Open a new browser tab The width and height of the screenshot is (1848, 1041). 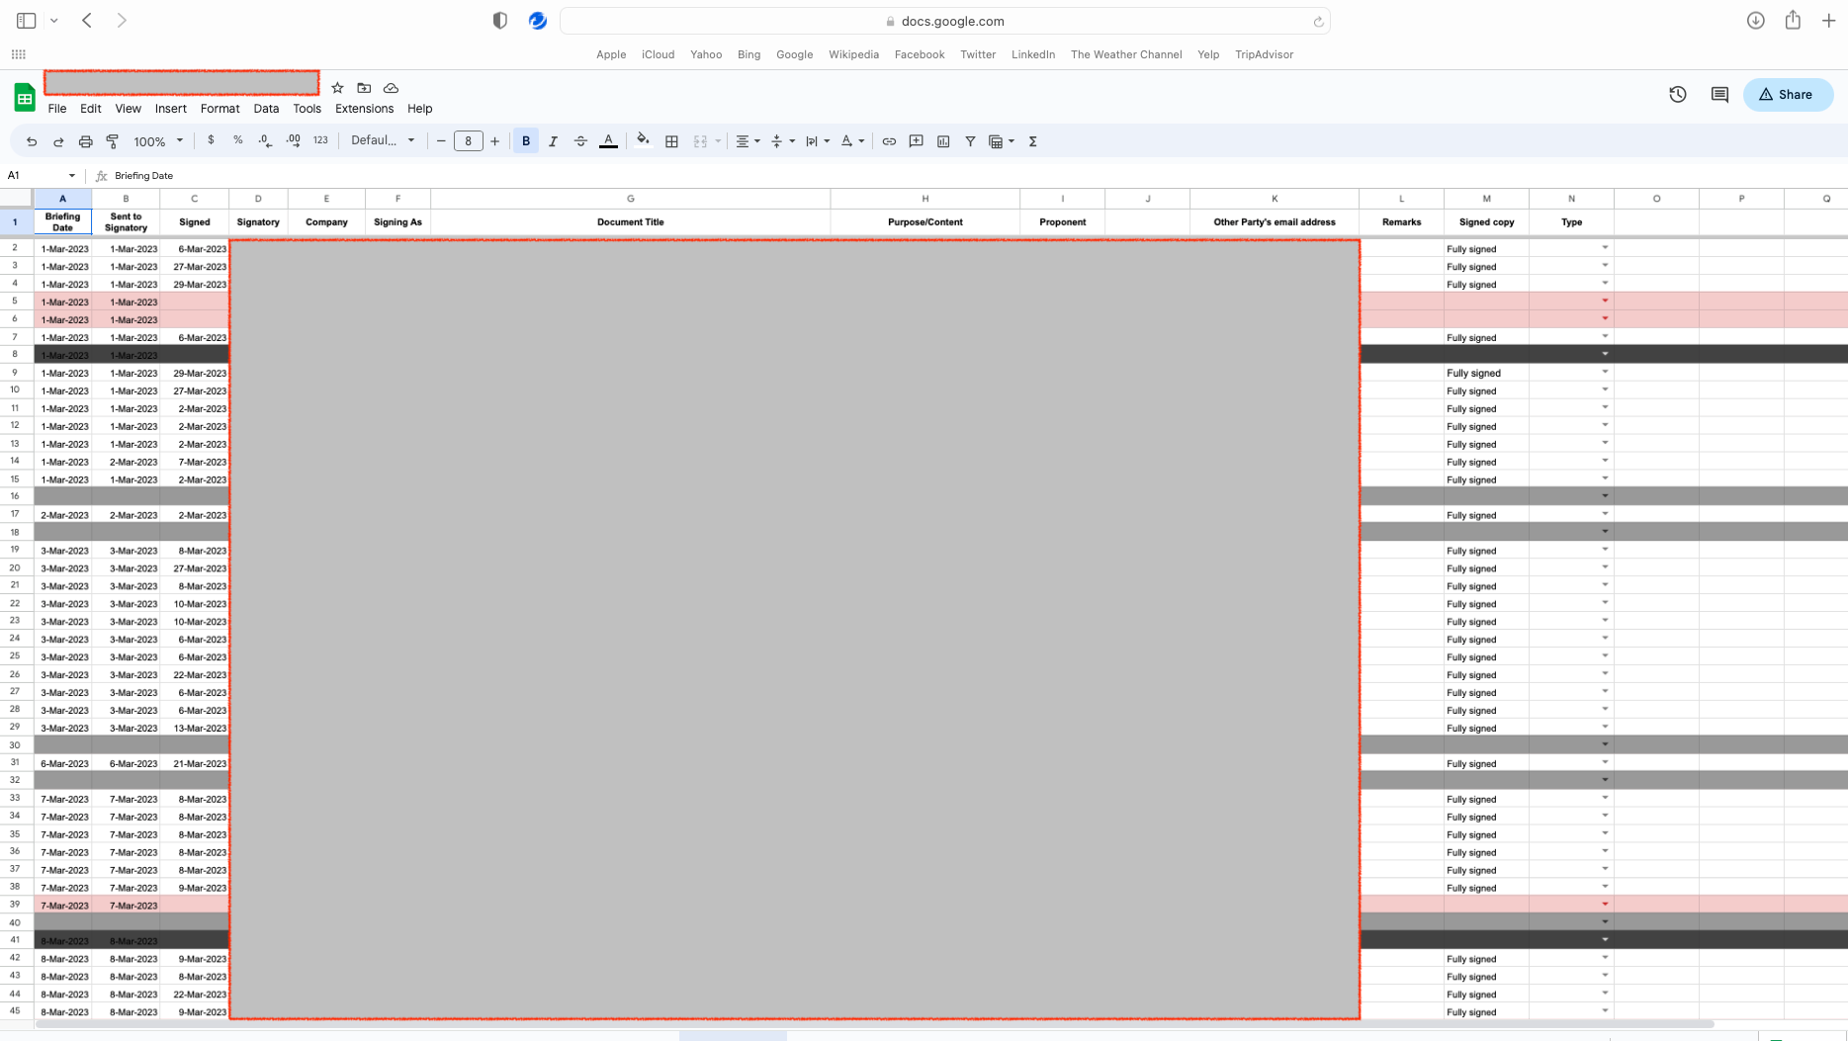click(x=1829, y=21)
